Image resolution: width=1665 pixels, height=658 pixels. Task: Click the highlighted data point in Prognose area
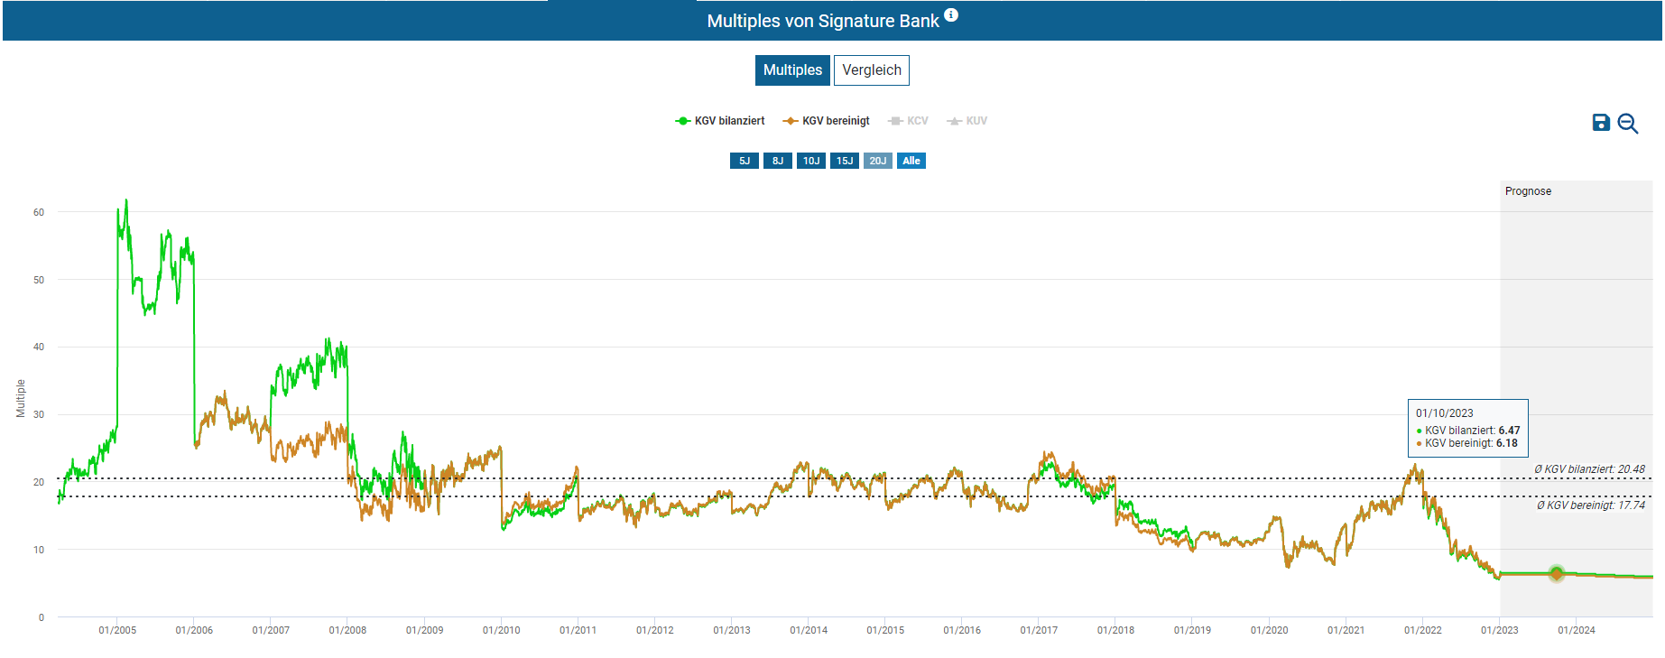click(x=1557, y=573)
